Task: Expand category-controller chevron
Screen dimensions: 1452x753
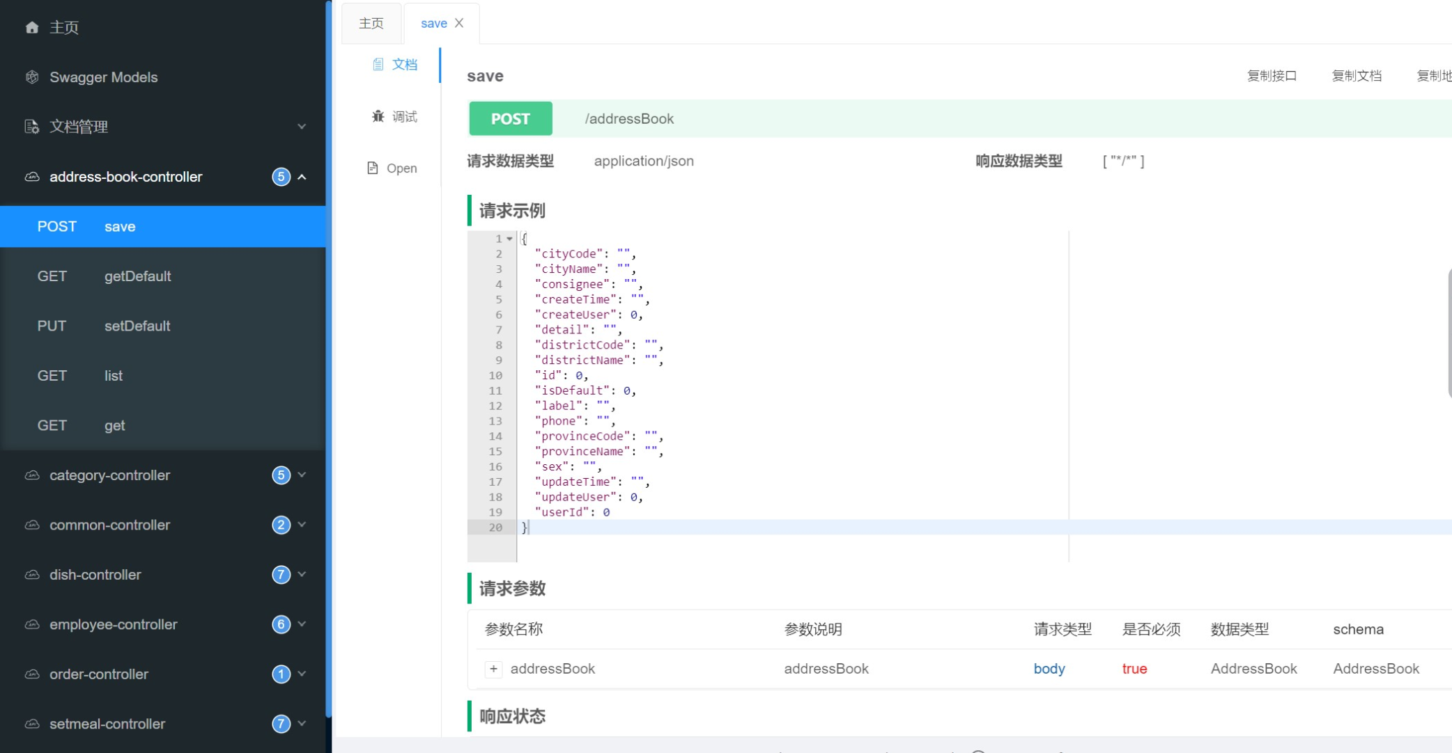Action: pyautogui.click(x=302, y=475)
